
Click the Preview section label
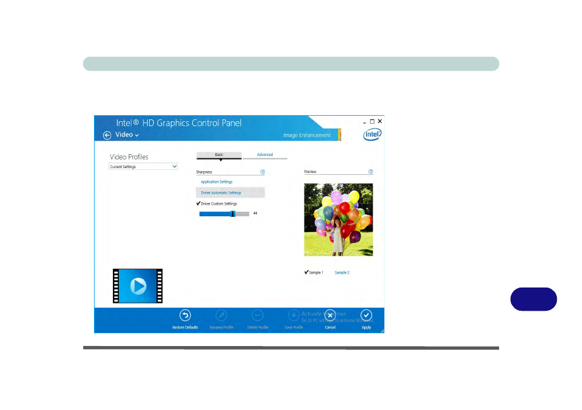click(x=311, y=172)
